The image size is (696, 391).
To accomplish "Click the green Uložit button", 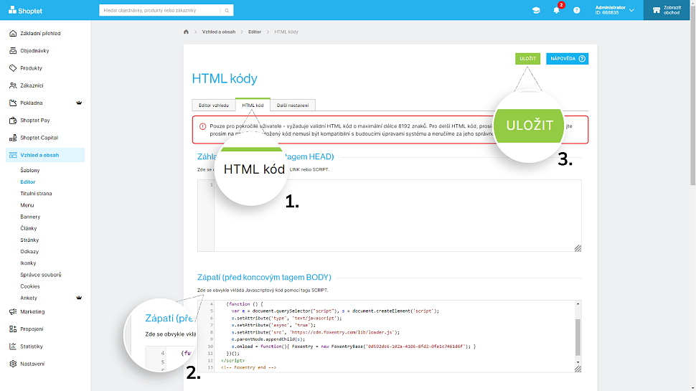I will [527, 59].
